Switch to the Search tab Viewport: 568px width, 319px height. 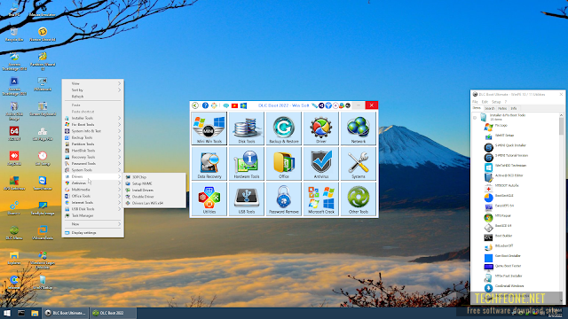coord(489,108)
